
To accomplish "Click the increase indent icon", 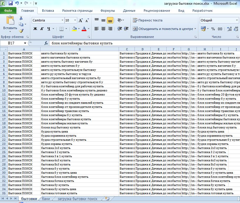I will click(x=126, y=28).
